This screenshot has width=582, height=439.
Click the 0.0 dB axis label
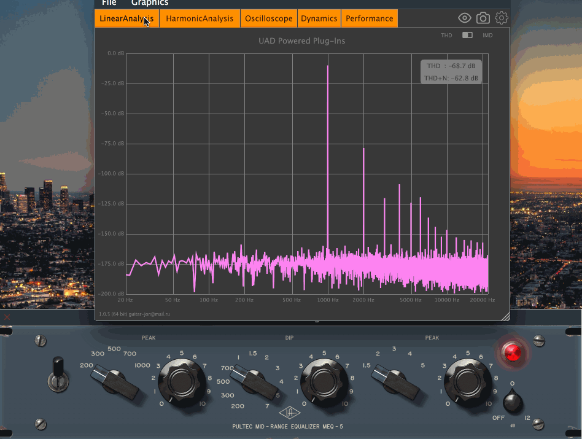tap(116, 53)
